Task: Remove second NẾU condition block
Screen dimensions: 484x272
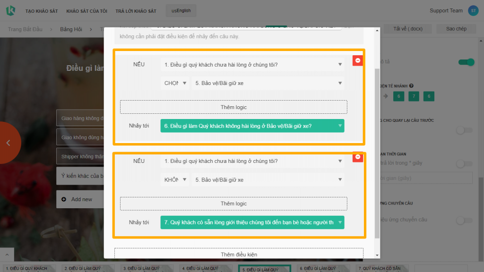Action: [358, 157]
